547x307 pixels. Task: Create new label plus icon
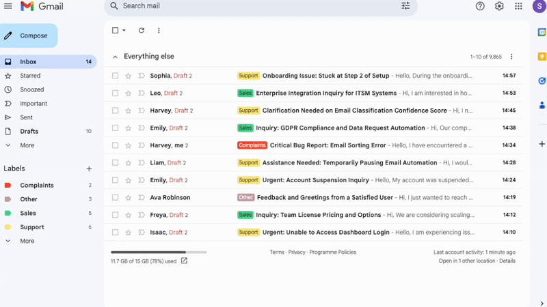click(89, 169)
